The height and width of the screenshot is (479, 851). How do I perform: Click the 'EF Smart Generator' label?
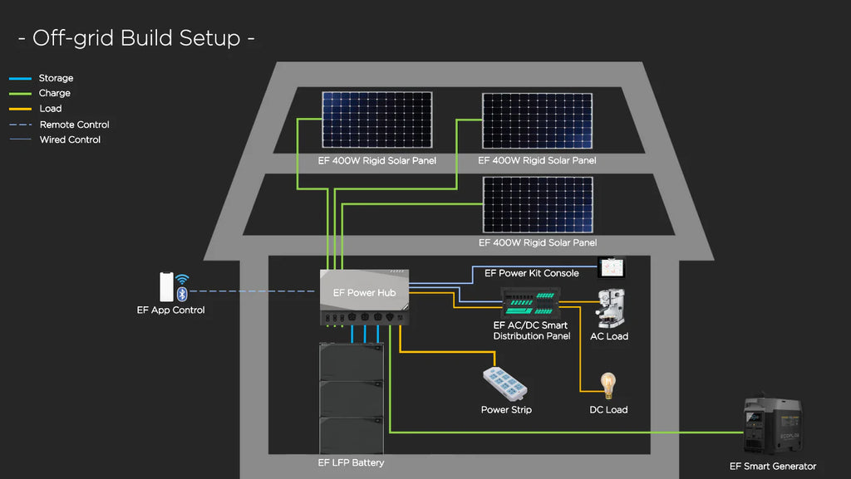click(772, 466)
